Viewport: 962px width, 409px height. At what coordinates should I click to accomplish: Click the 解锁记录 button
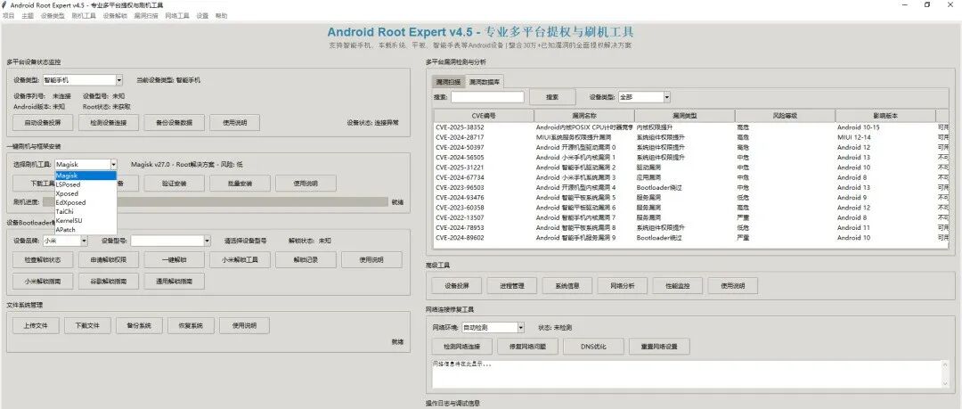[306, 260]
